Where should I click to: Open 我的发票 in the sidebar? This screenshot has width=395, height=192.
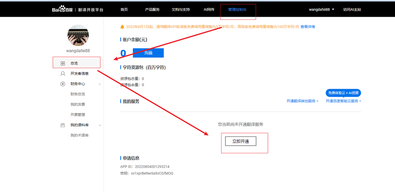point(78,105)
